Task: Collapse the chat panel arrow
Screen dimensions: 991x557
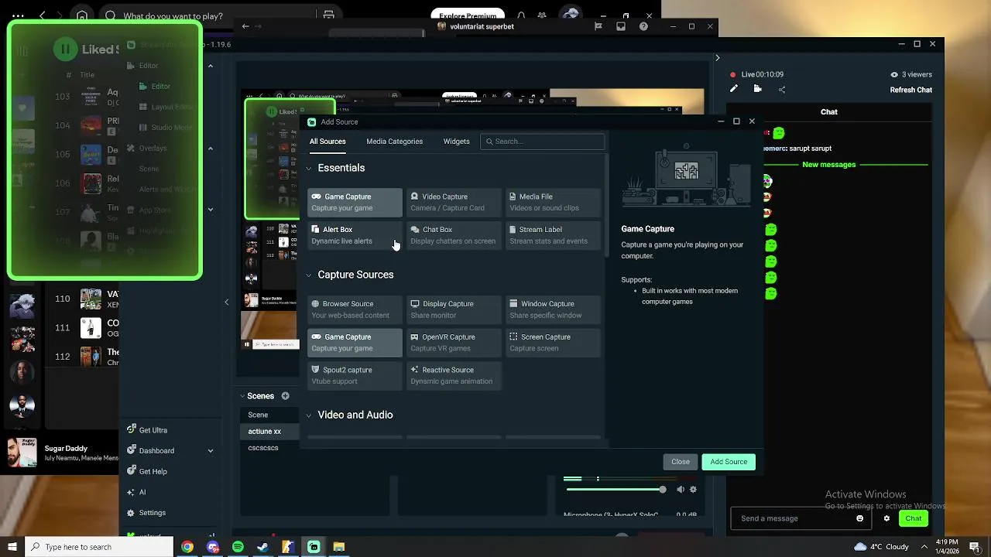Action: (717, 58)
